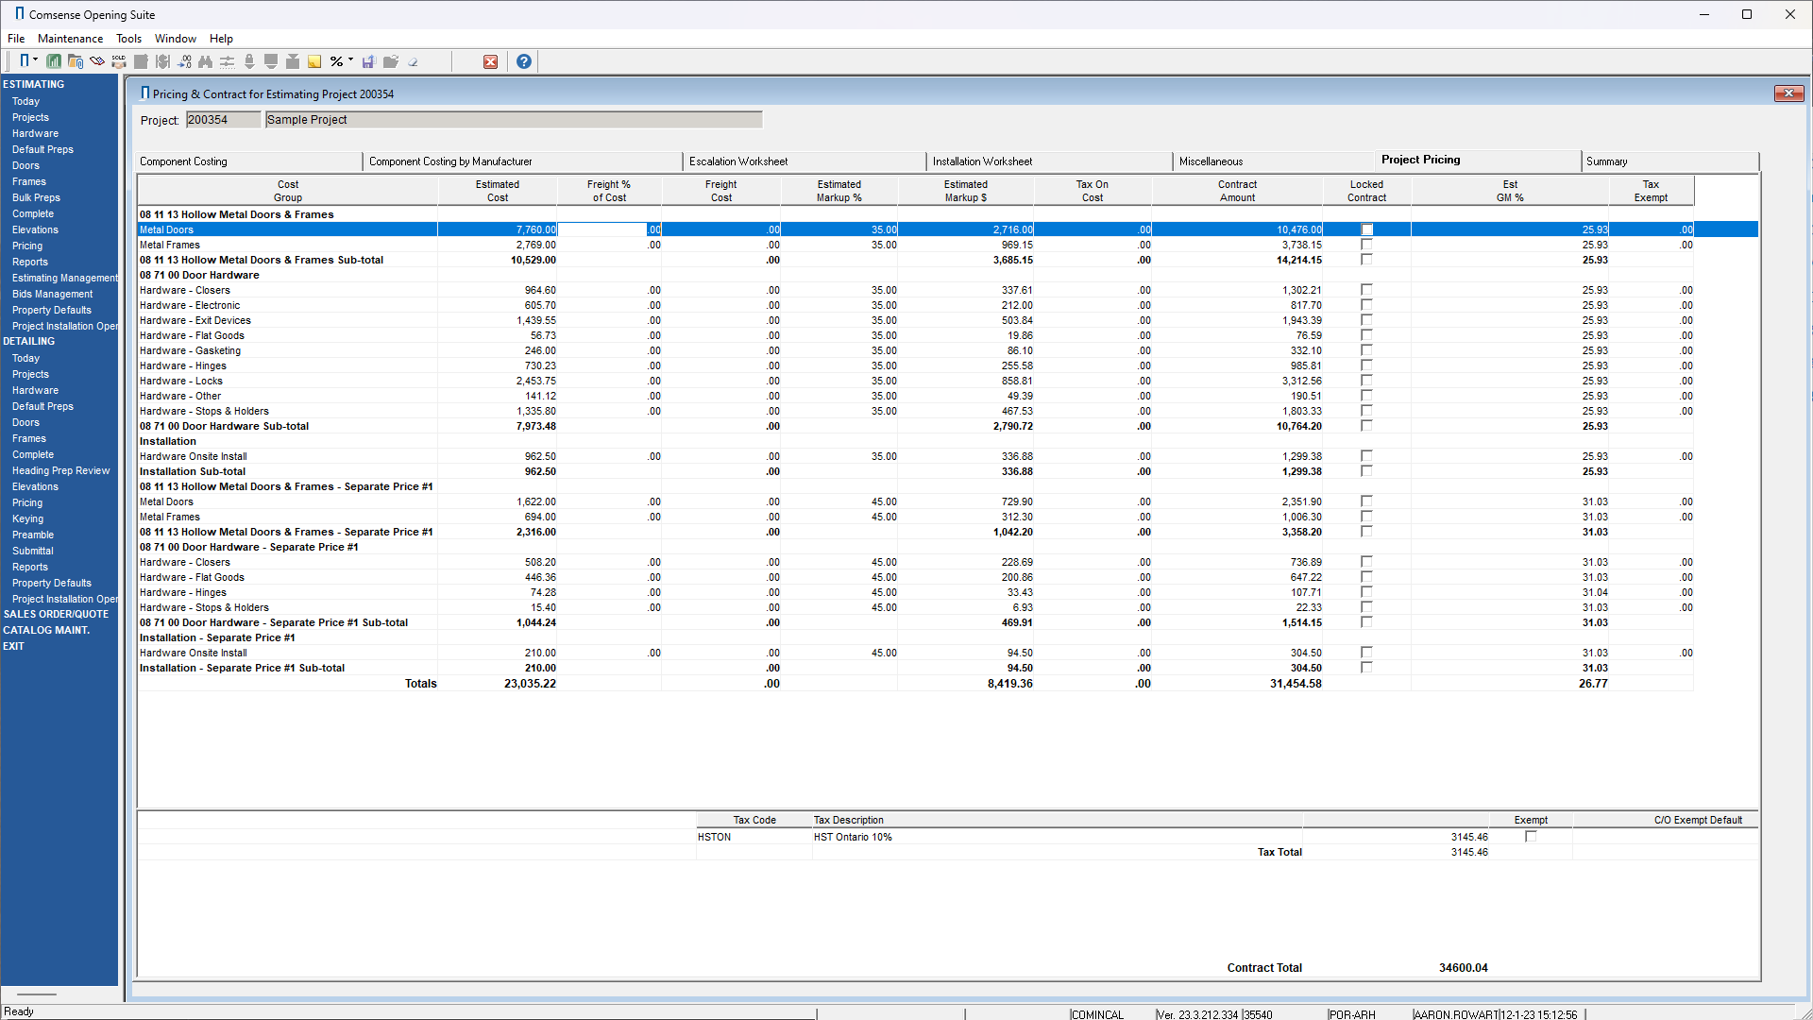The image size is (1813, 1020).
Task: Switch to the Installation Worksheet tab
Action: pos(982,161)
